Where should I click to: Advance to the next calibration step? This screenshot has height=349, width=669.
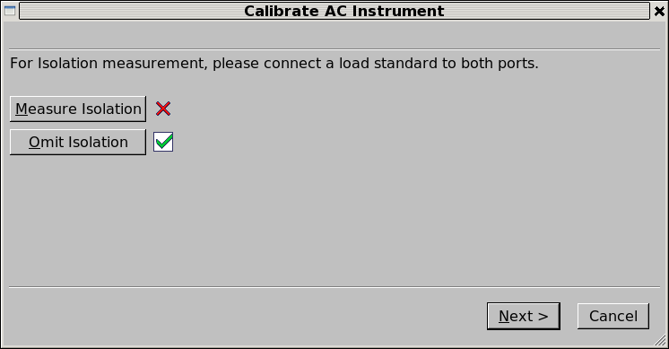click(524, 316)
